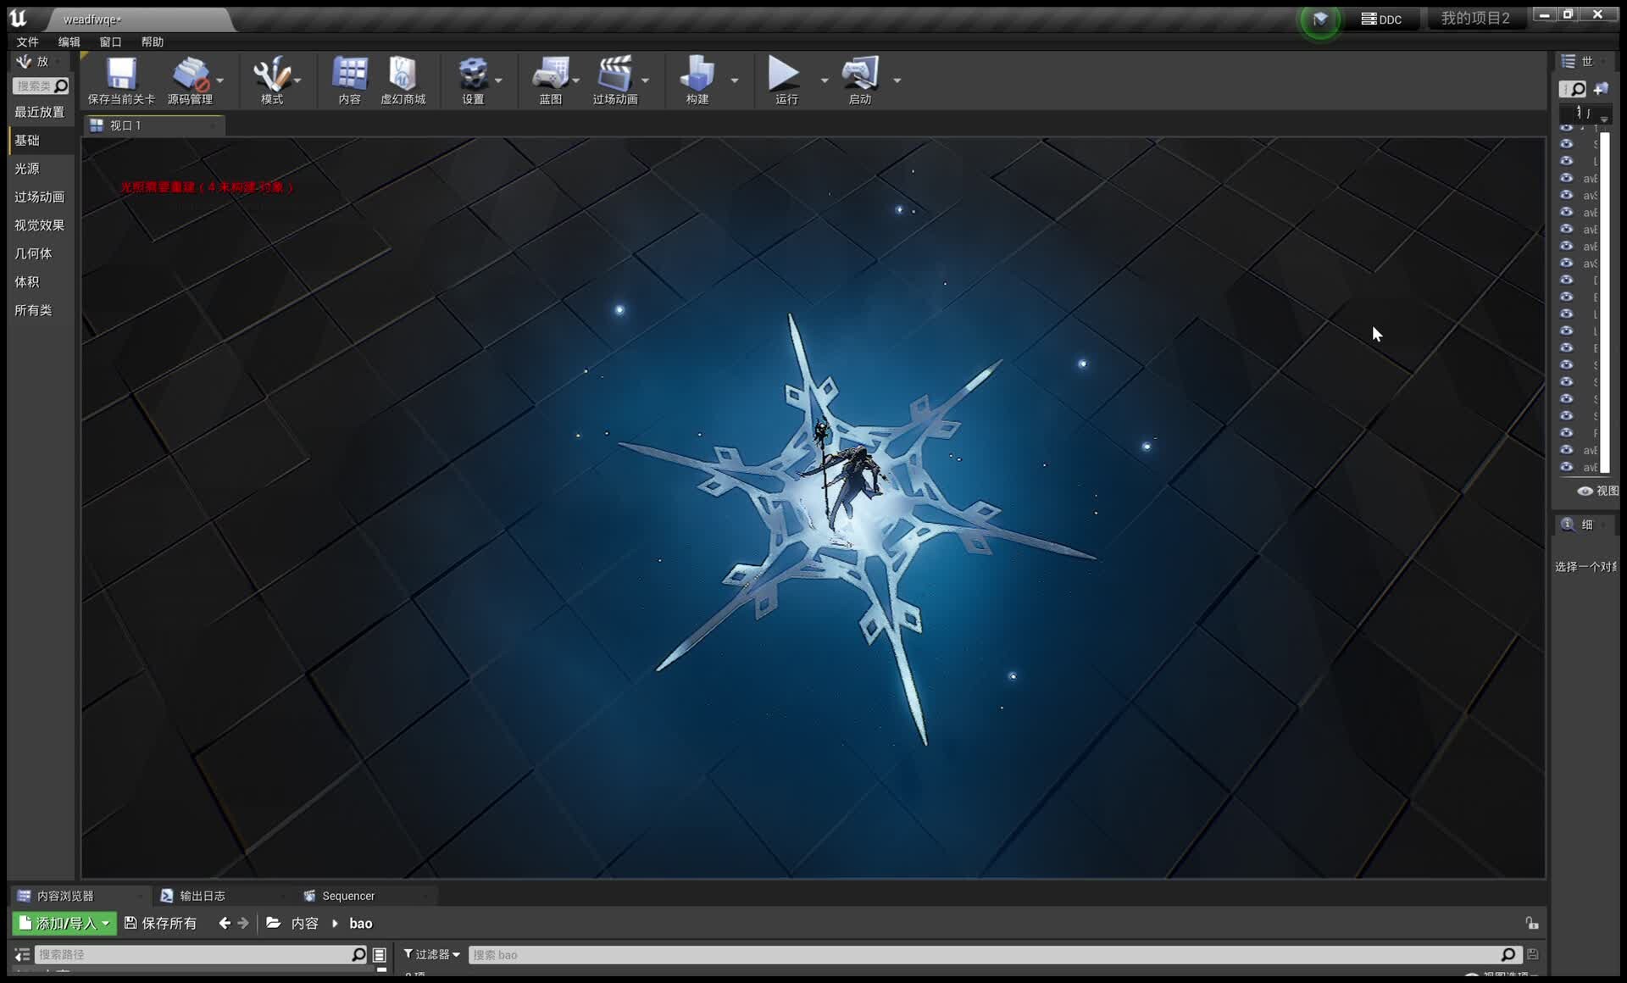Switch to the 输出日志 tab
Screen dimensions: 1627x983
(x=202, y=895)
